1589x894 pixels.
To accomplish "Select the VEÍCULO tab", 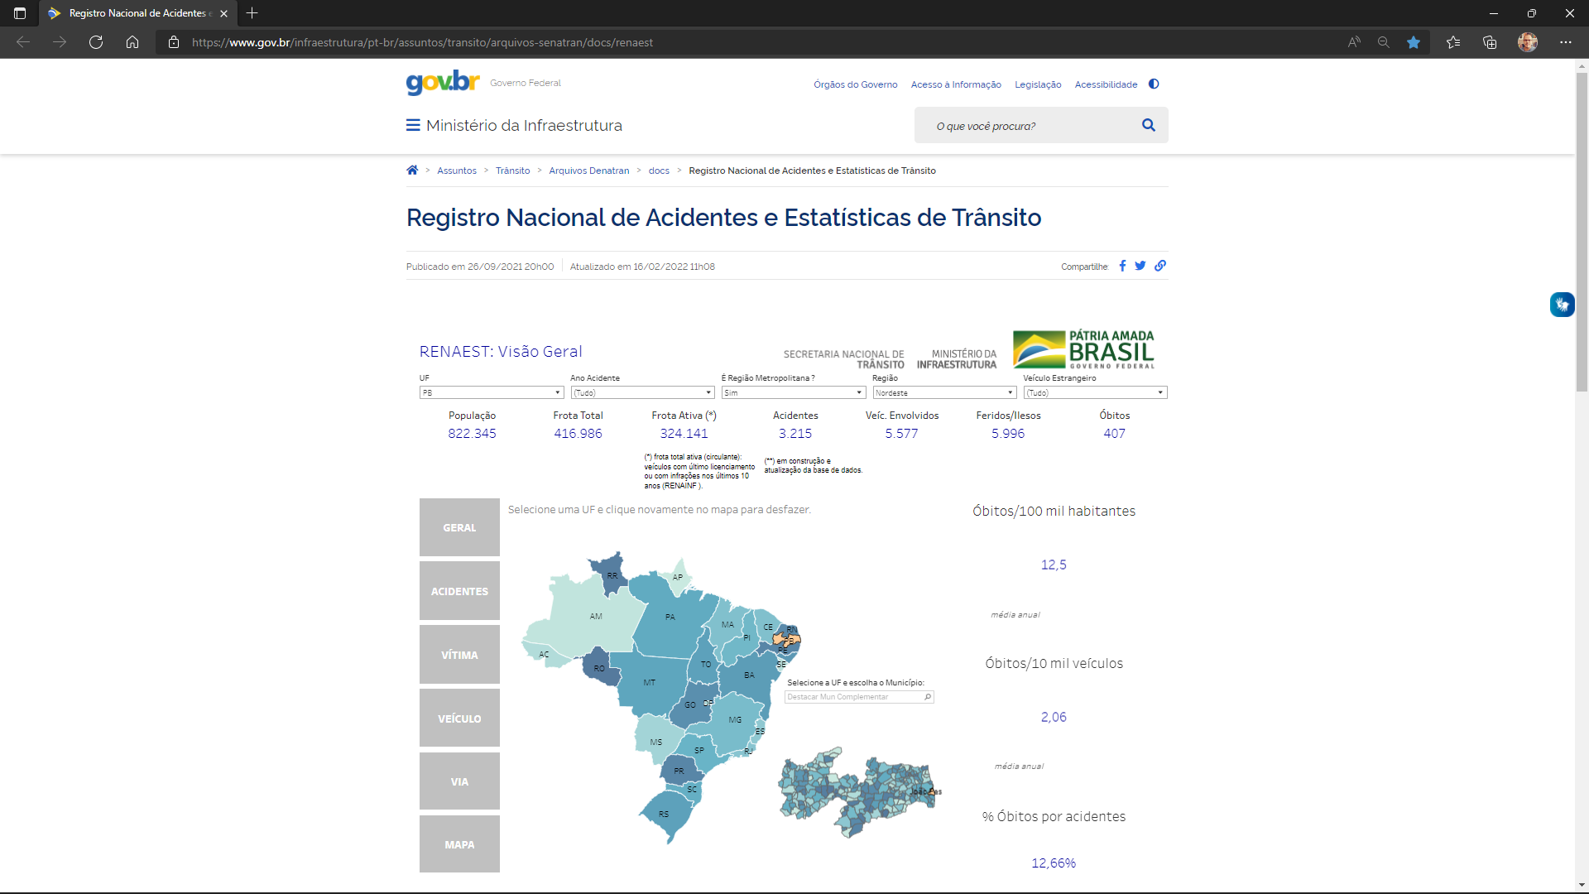I will [x=459, y=719].
